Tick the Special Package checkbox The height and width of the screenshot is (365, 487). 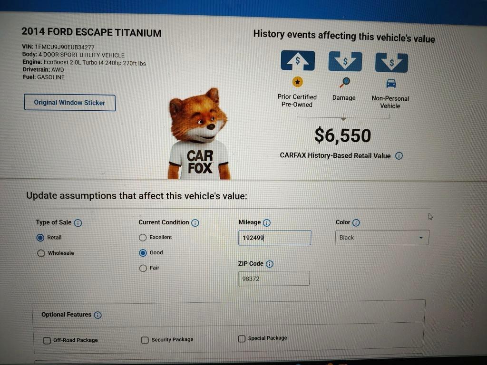coord(242,338)
